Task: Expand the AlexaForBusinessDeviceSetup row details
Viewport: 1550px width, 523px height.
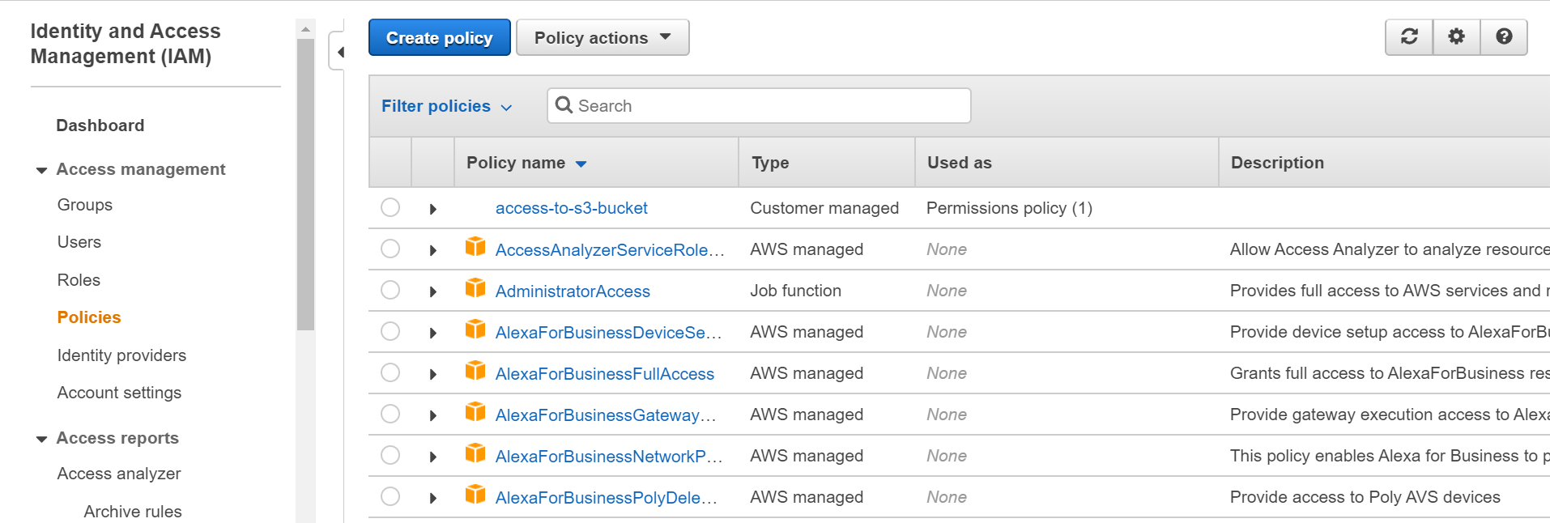Action: coord(433,333)
